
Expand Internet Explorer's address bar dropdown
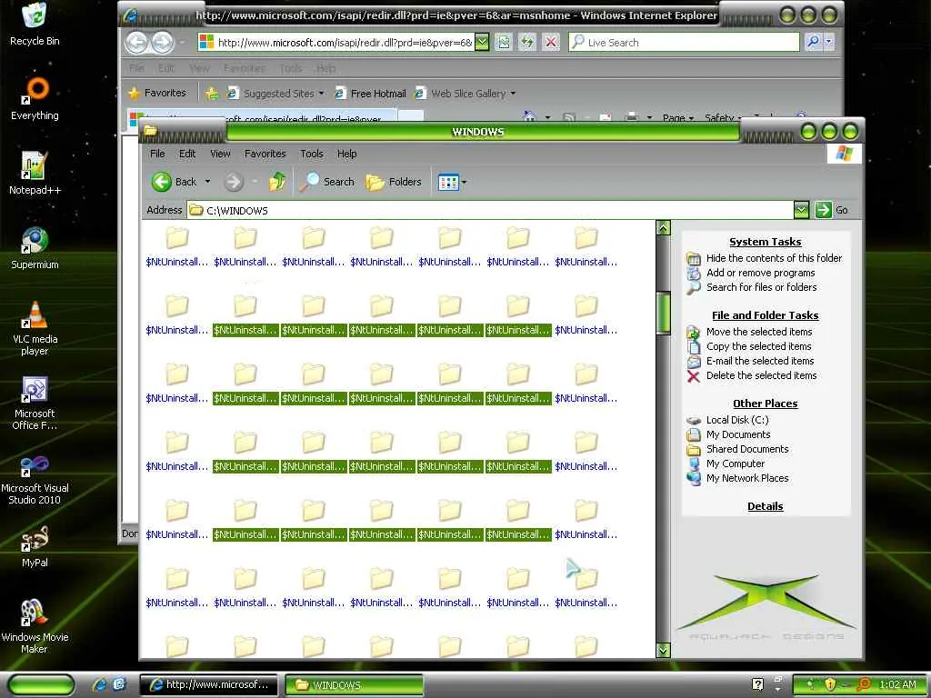click(482, 42)
